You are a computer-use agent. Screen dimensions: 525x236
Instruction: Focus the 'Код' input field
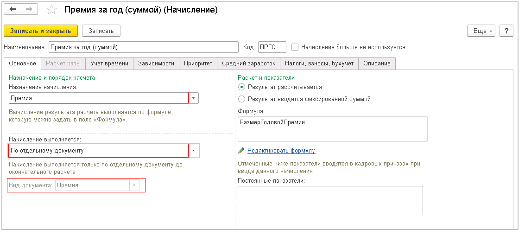coord(272,47)
